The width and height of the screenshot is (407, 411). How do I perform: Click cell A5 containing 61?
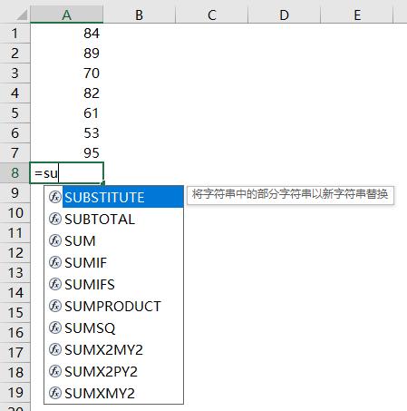click(x=66, y=113)
